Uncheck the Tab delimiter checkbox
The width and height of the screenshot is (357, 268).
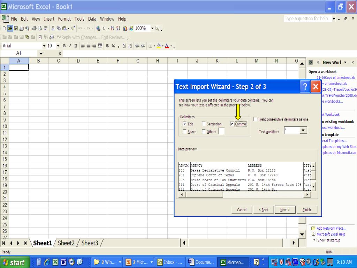[x=185, y=124]
